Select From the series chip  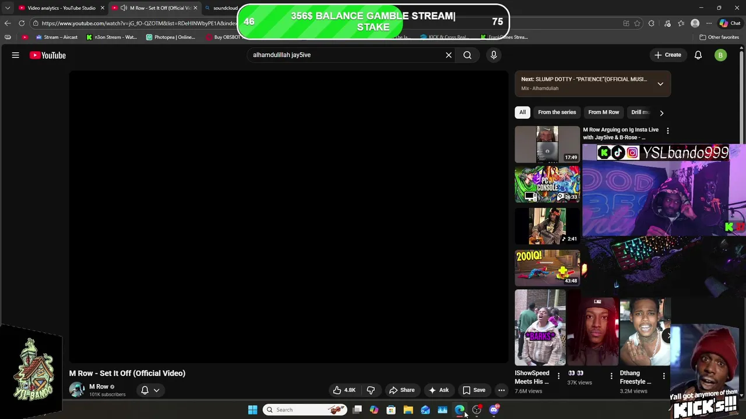[557, 112]
